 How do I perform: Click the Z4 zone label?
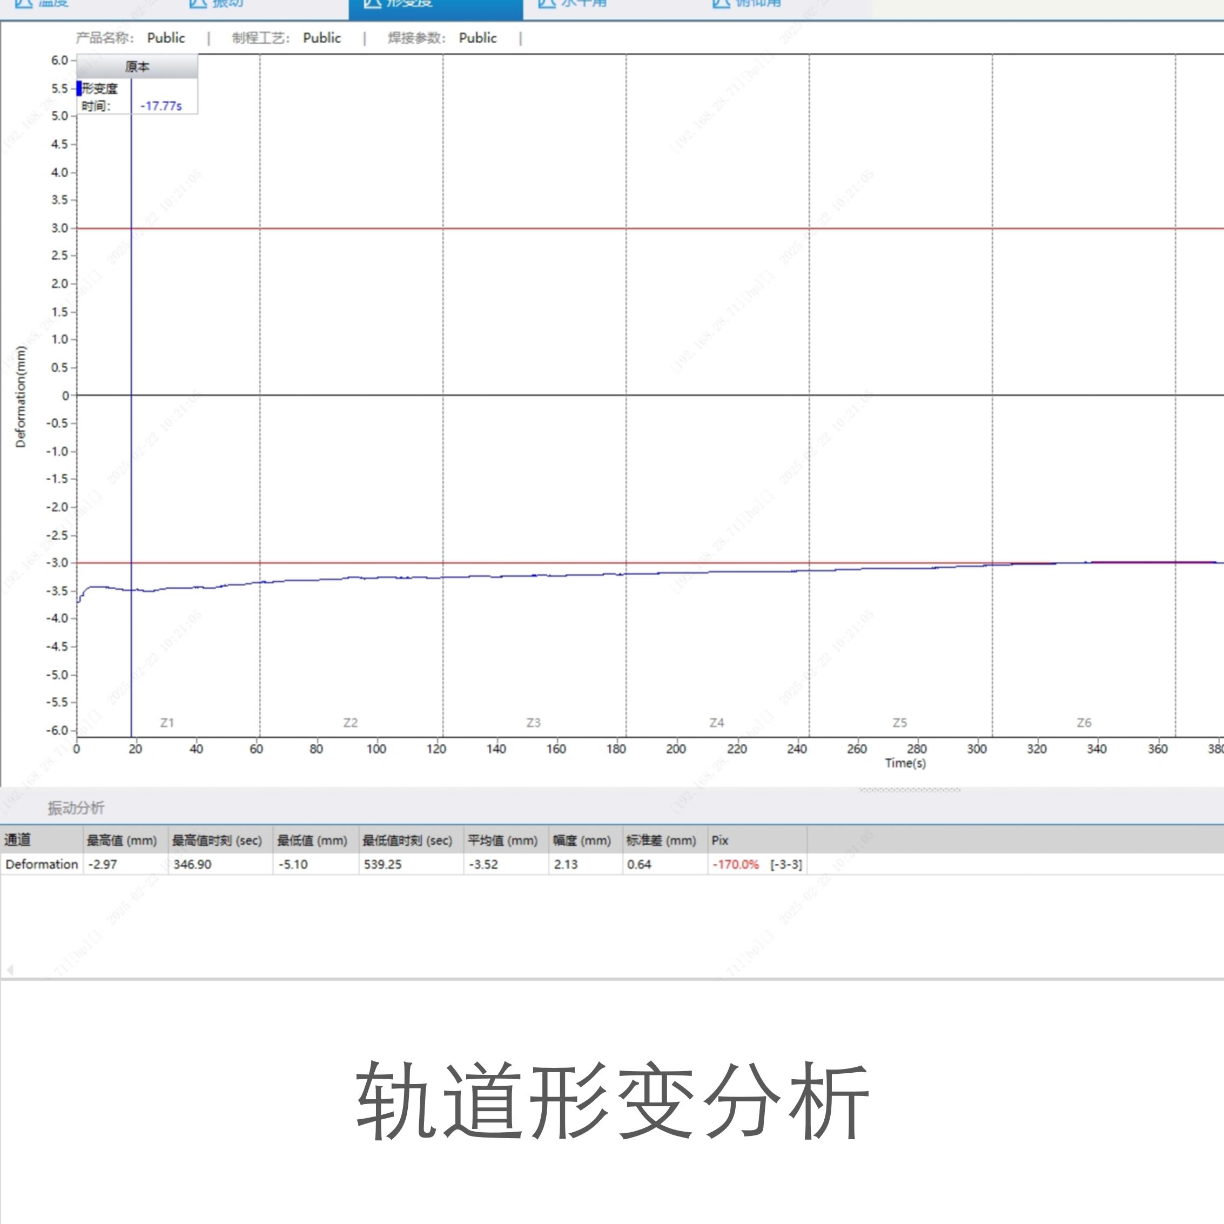click(x=717, y=723)
